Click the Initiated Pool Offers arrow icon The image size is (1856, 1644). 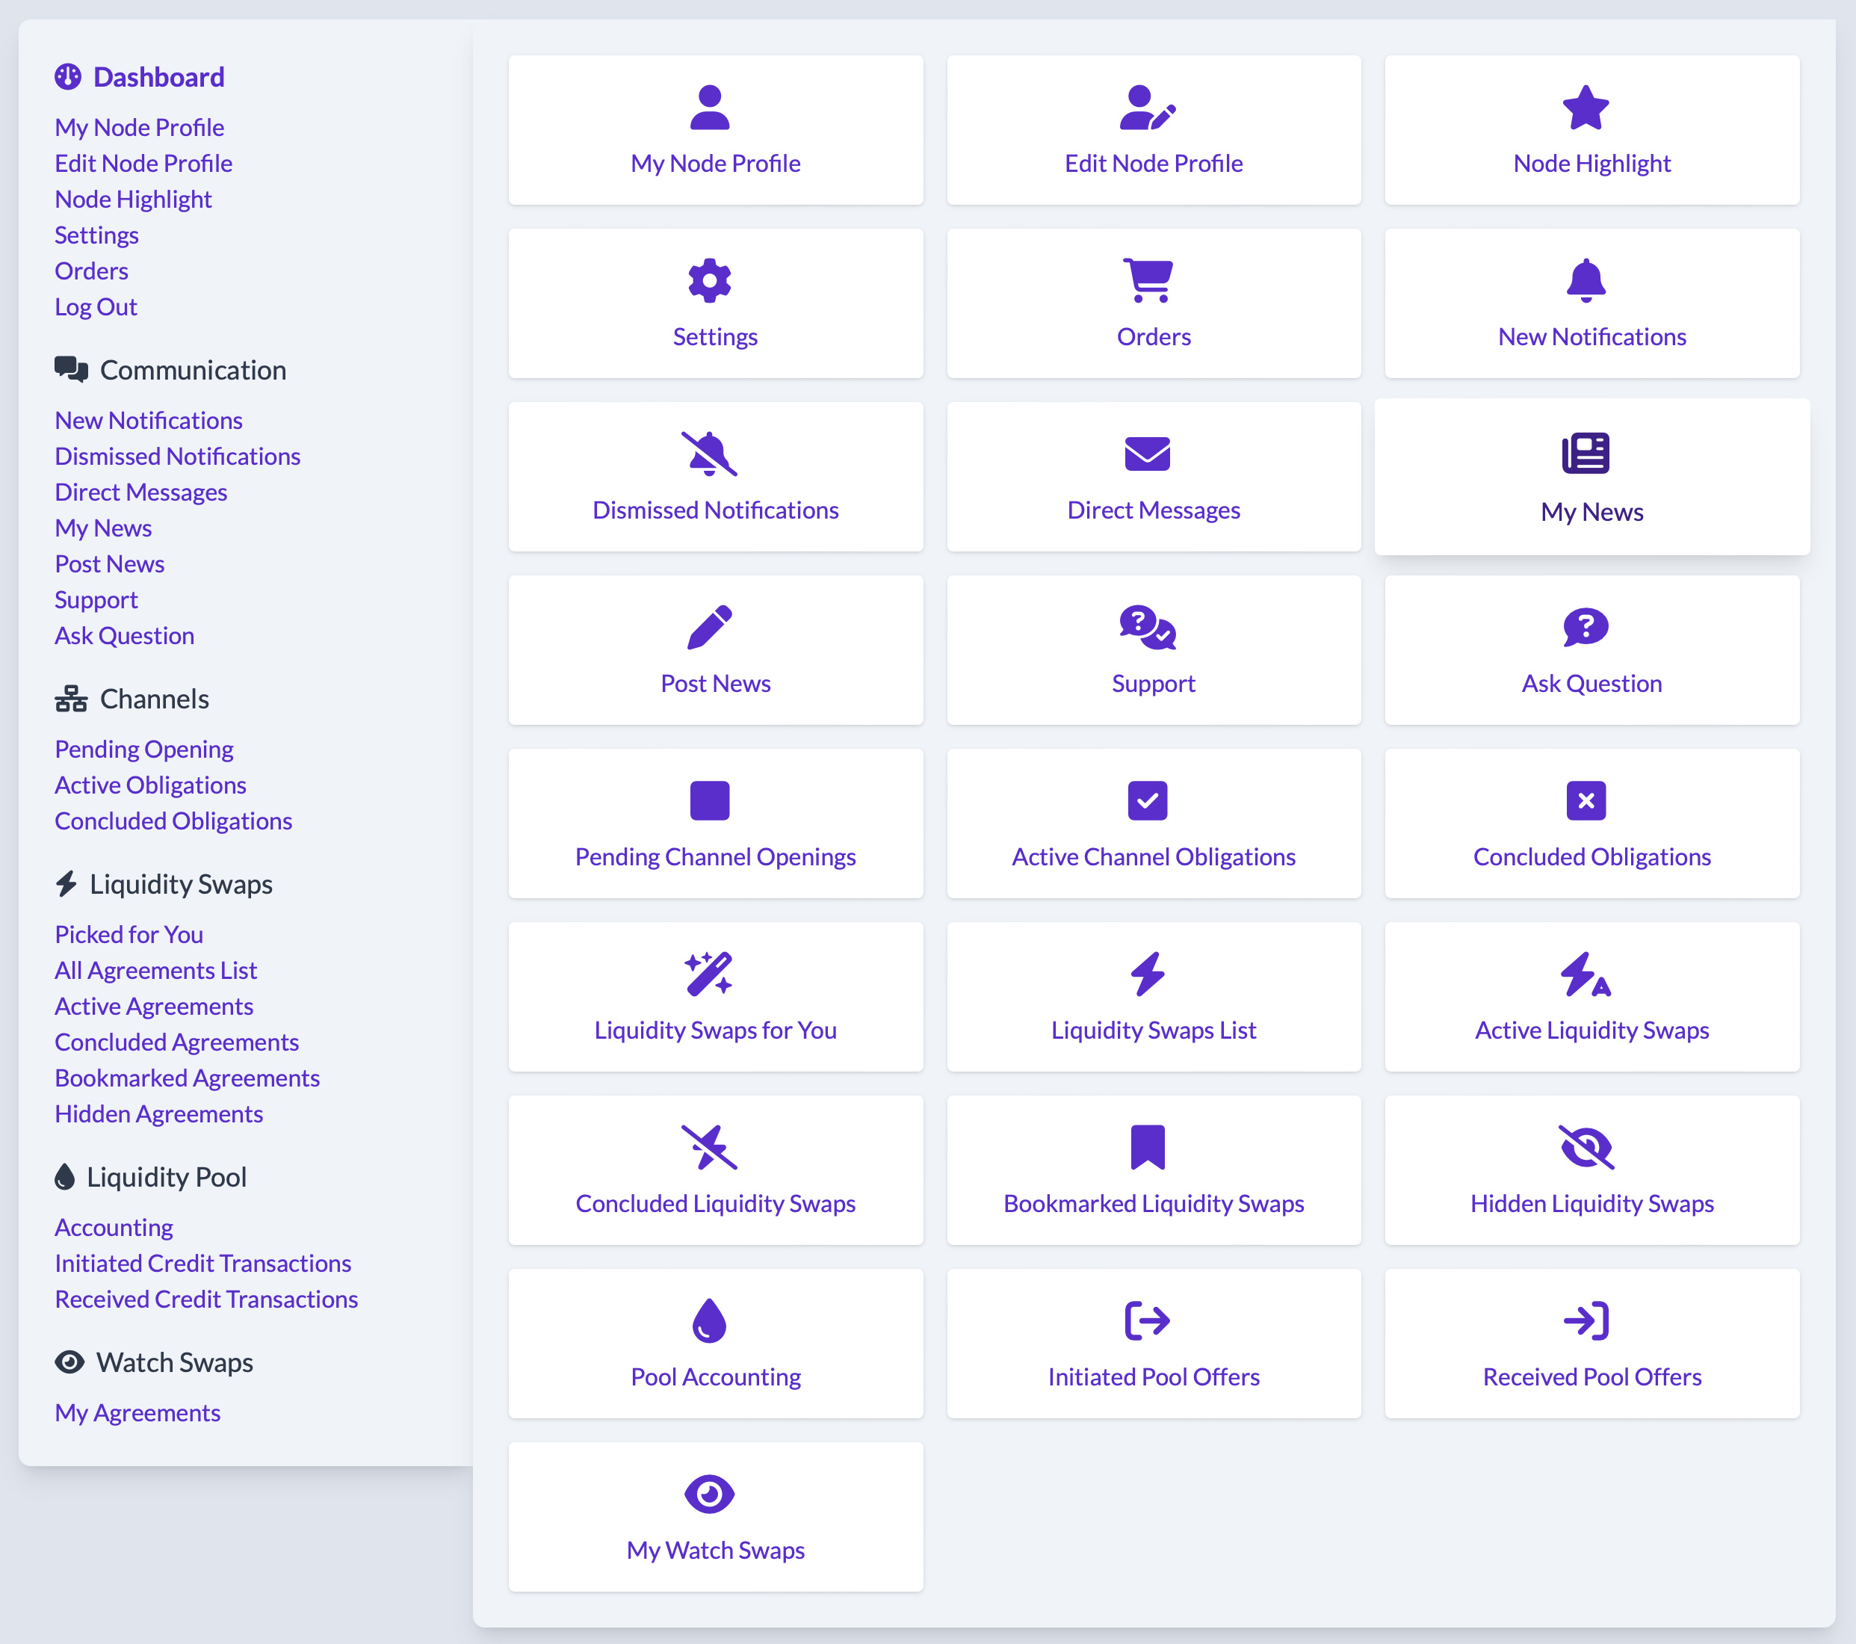point(1147,1320)
